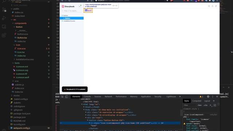Click the Styles Filter input field
Screen dimensions: 233x131
coord(190,105)
